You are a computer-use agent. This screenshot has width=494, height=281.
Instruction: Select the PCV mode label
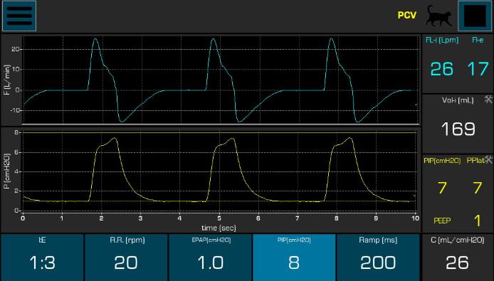click(406, 16)
